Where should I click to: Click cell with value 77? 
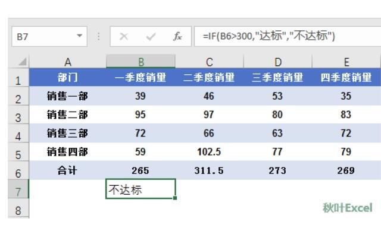(278, 152)
